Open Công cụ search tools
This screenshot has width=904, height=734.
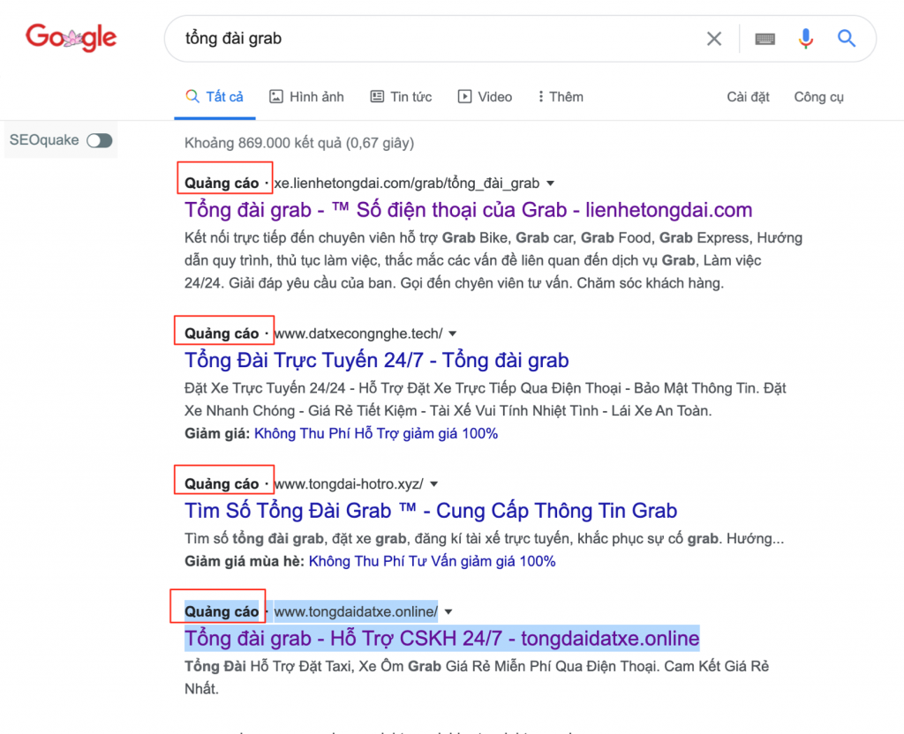(x=818, y=97)
